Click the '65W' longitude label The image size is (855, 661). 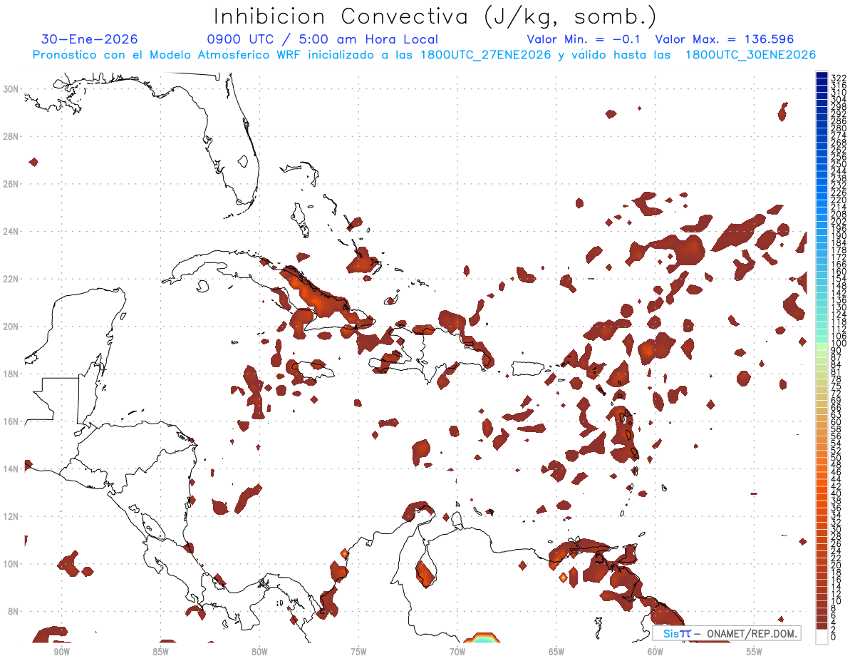click(556, 652)
